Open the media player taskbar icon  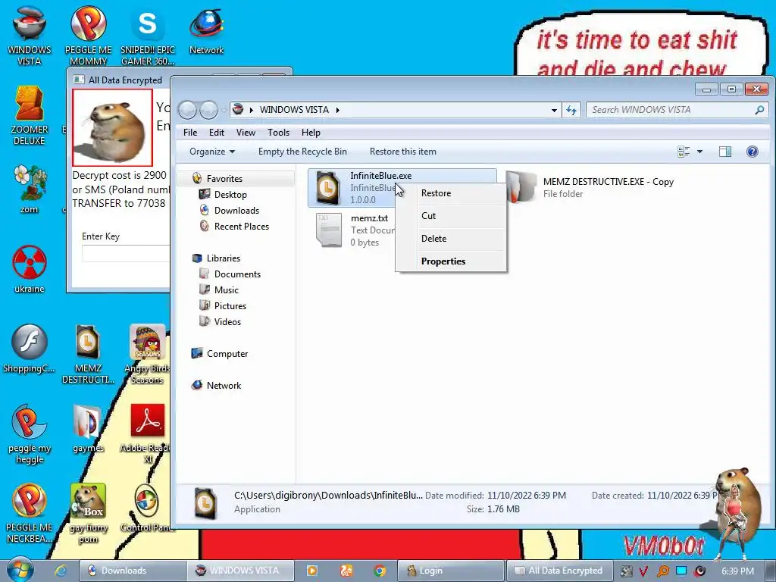pos(312,571)
